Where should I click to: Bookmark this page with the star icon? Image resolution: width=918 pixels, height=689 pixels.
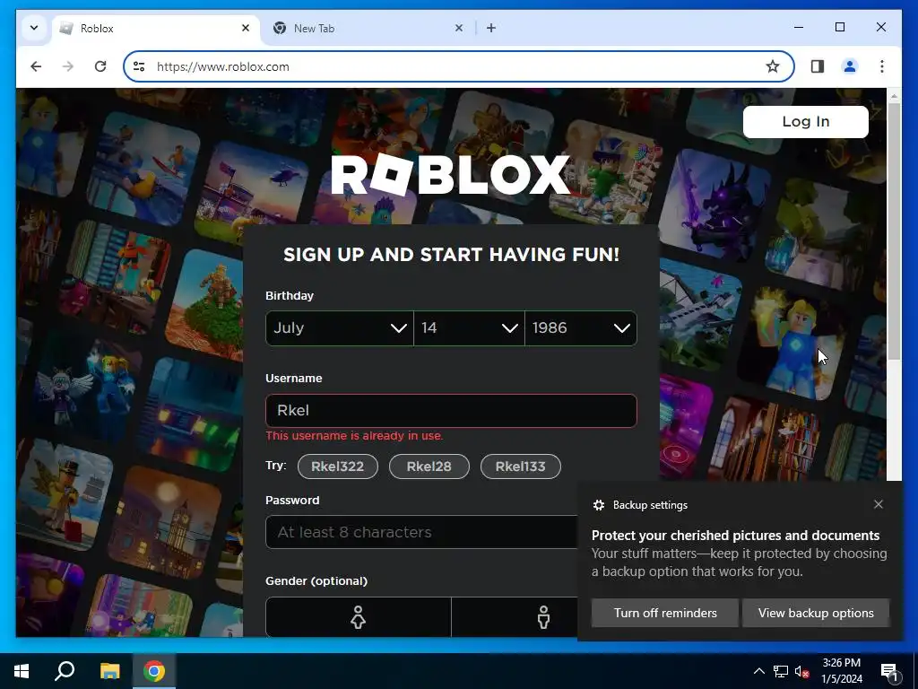tap(772, 66)
